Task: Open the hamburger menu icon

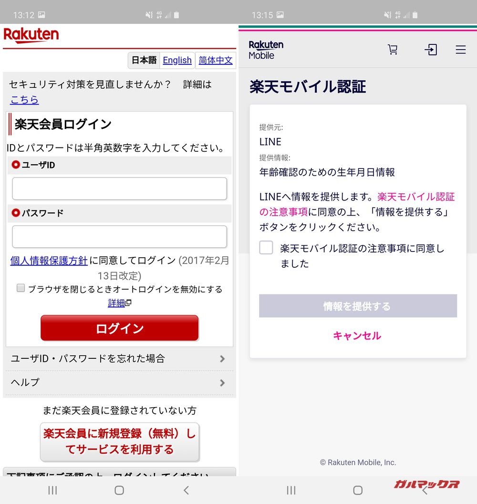Action: click(460, 50)
